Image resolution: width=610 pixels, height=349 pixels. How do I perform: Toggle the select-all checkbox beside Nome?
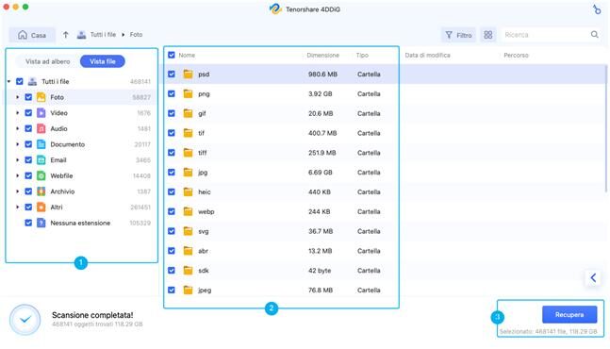click(172, 55)
